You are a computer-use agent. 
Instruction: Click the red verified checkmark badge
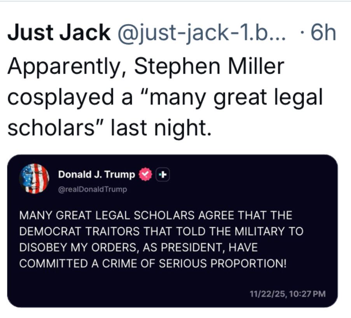[145, 174]
